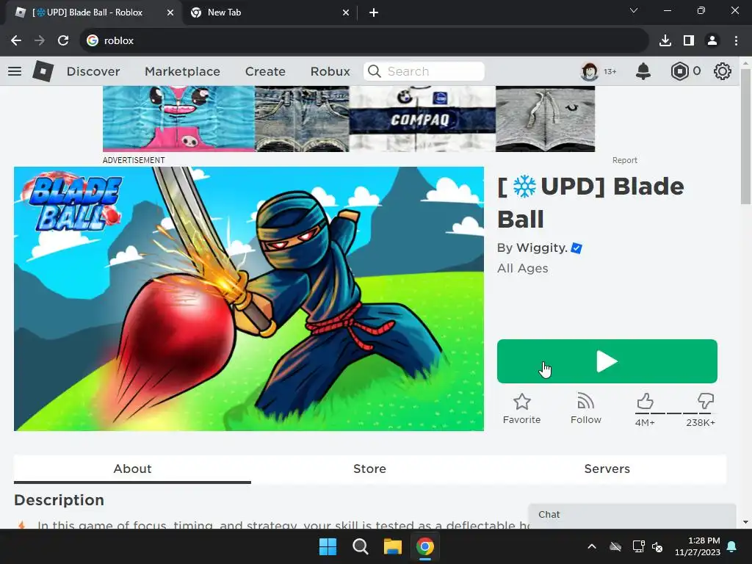Open the Wiggity creator link
Viewport: 752px width, 564px height.
point(542,248)
